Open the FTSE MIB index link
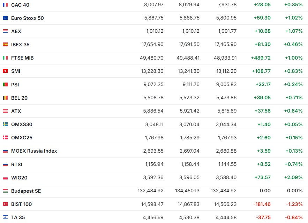Viewport: 308px width, 223px height. click(22, 58)
